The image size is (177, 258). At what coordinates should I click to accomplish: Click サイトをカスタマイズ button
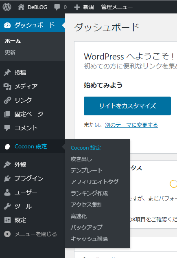pyautogui.click(x=127, y=106)
